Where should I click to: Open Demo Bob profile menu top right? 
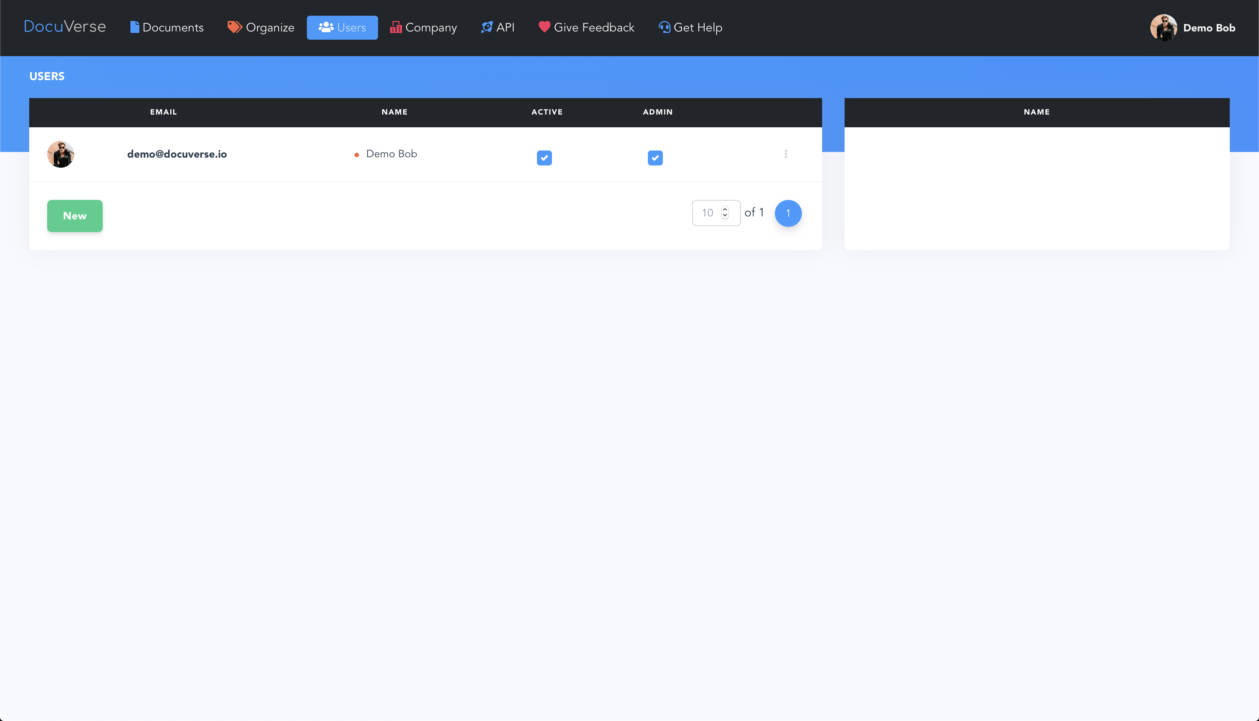click(x=1193, y=28)
